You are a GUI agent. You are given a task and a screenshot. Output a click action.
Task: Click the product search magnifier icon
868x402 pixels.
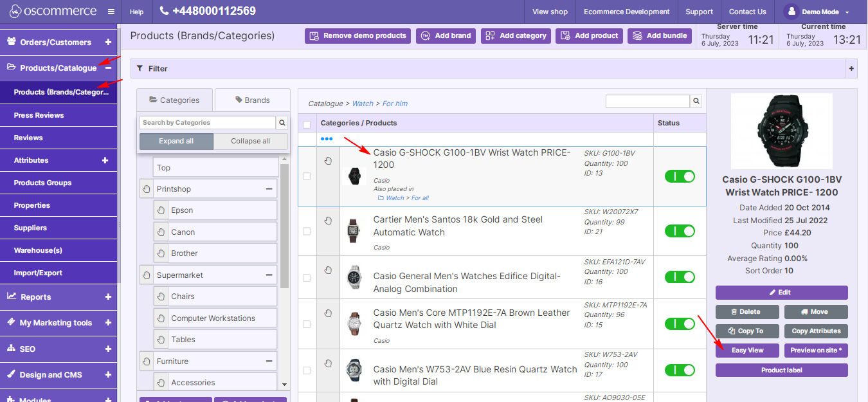pyautogui.click(x=696, y=101)
